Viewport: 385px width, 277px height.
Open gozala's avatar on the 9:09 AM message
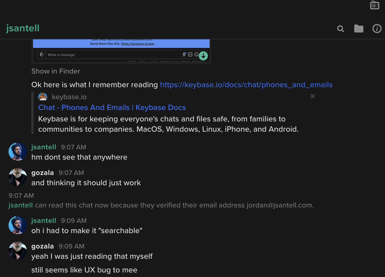[18, 251]
